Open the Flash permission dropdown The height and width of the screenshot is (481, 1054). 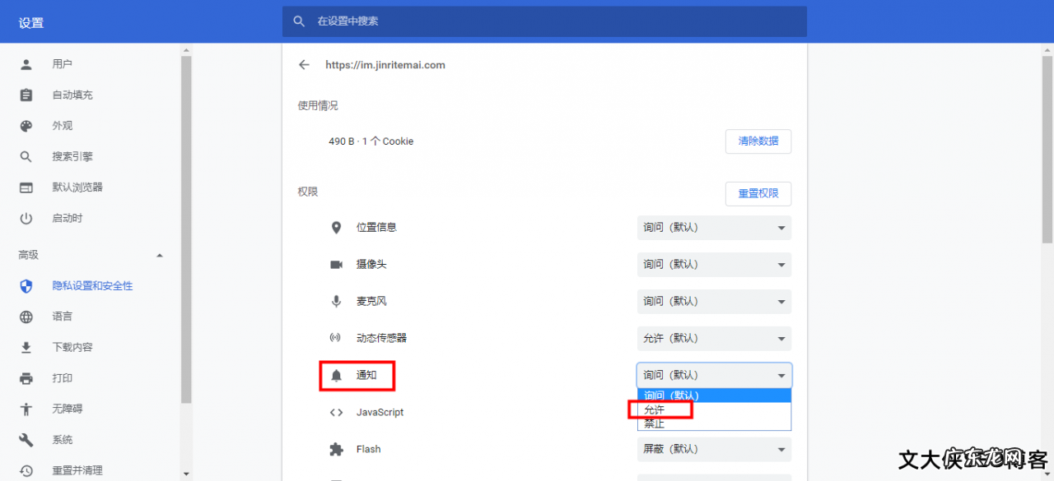tap(713, 449)
